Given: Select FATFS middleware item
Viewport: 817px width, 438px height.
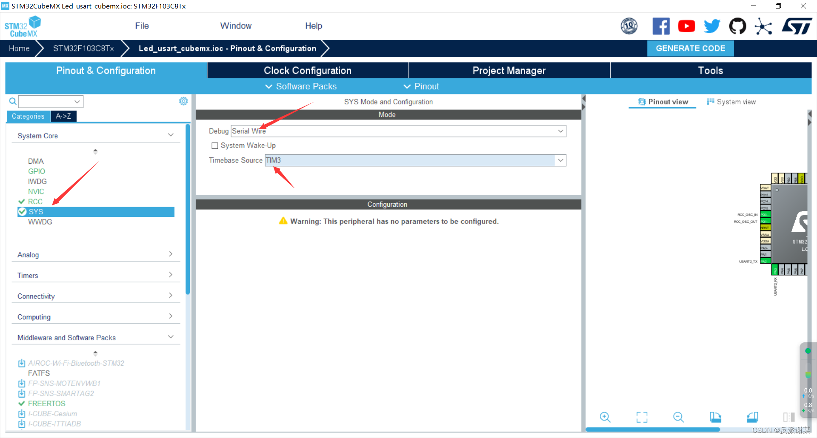Looking at the screenshot, I should pyautogui.click(x=39, y=373).
